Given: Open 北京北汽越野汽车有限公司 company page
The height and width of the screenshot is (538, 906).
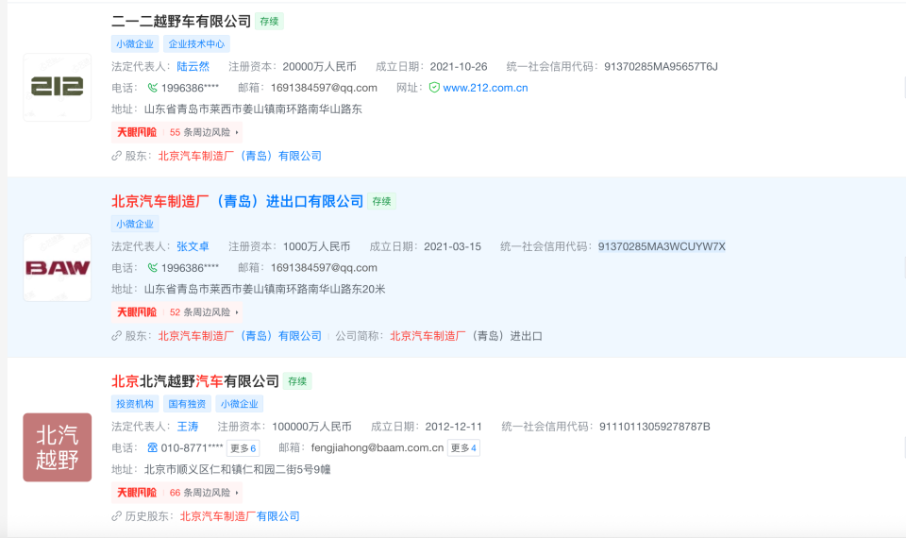Looking at the screenshot, I should click(195, 381).
